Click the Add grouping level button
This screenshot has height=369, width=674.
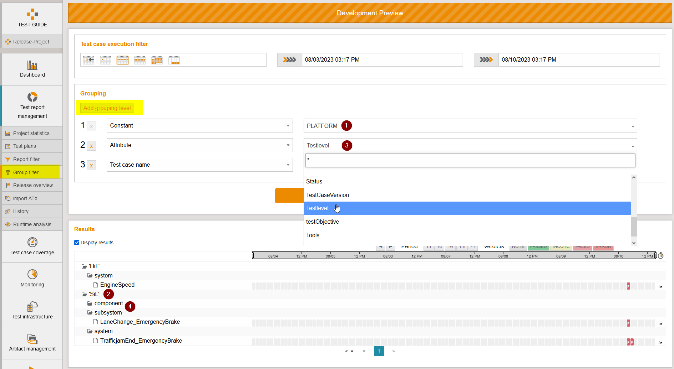107,108
